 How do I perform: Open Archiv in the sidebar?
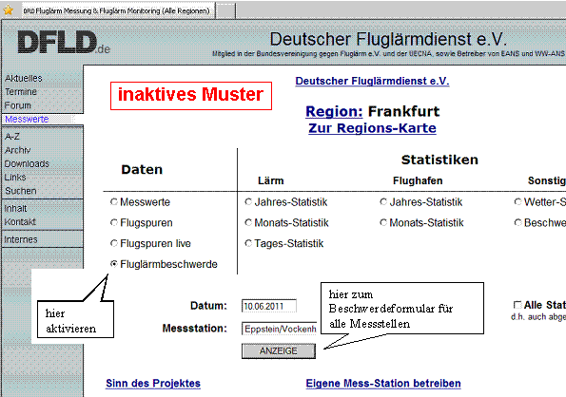point(18,150)
